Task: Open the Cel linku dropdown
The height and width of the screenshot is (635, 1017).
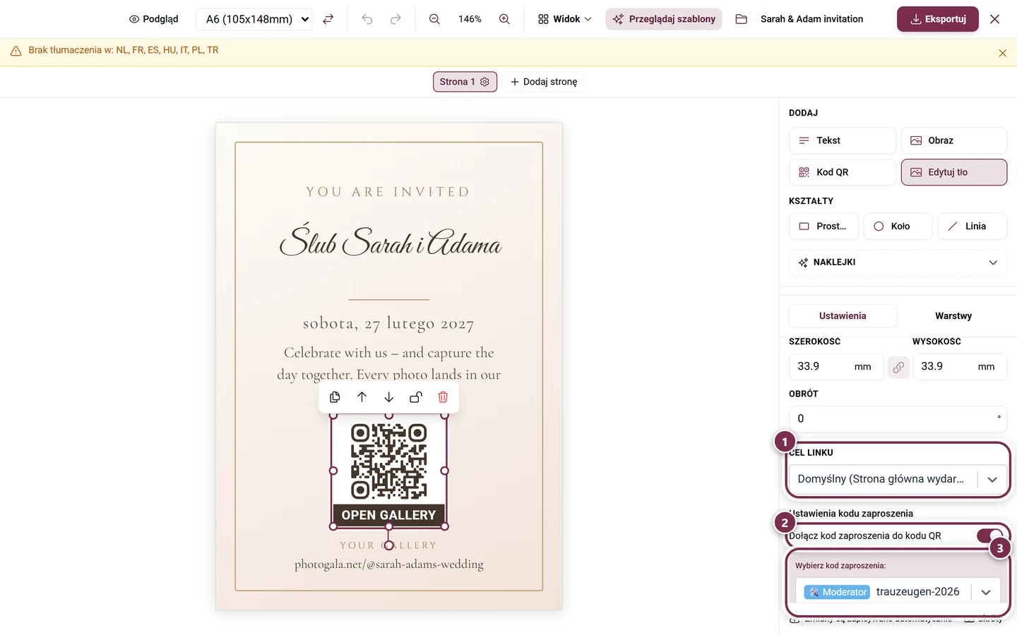Action: tap(898, 479)
